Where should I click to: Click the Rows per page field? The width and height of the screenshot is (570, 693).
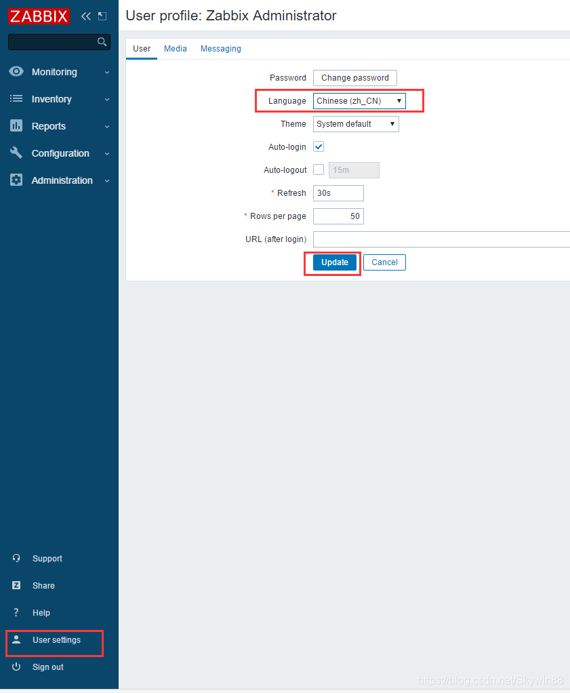pos(338,216)
